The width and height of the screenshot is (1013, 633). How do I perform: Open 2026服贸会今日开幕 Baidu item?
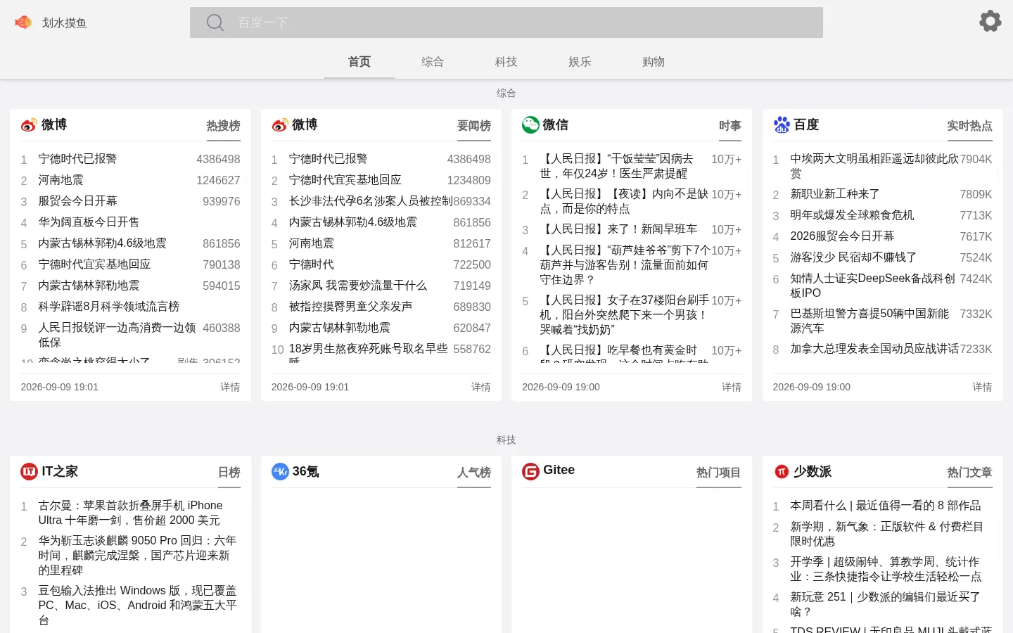click(x=842, y=236)
